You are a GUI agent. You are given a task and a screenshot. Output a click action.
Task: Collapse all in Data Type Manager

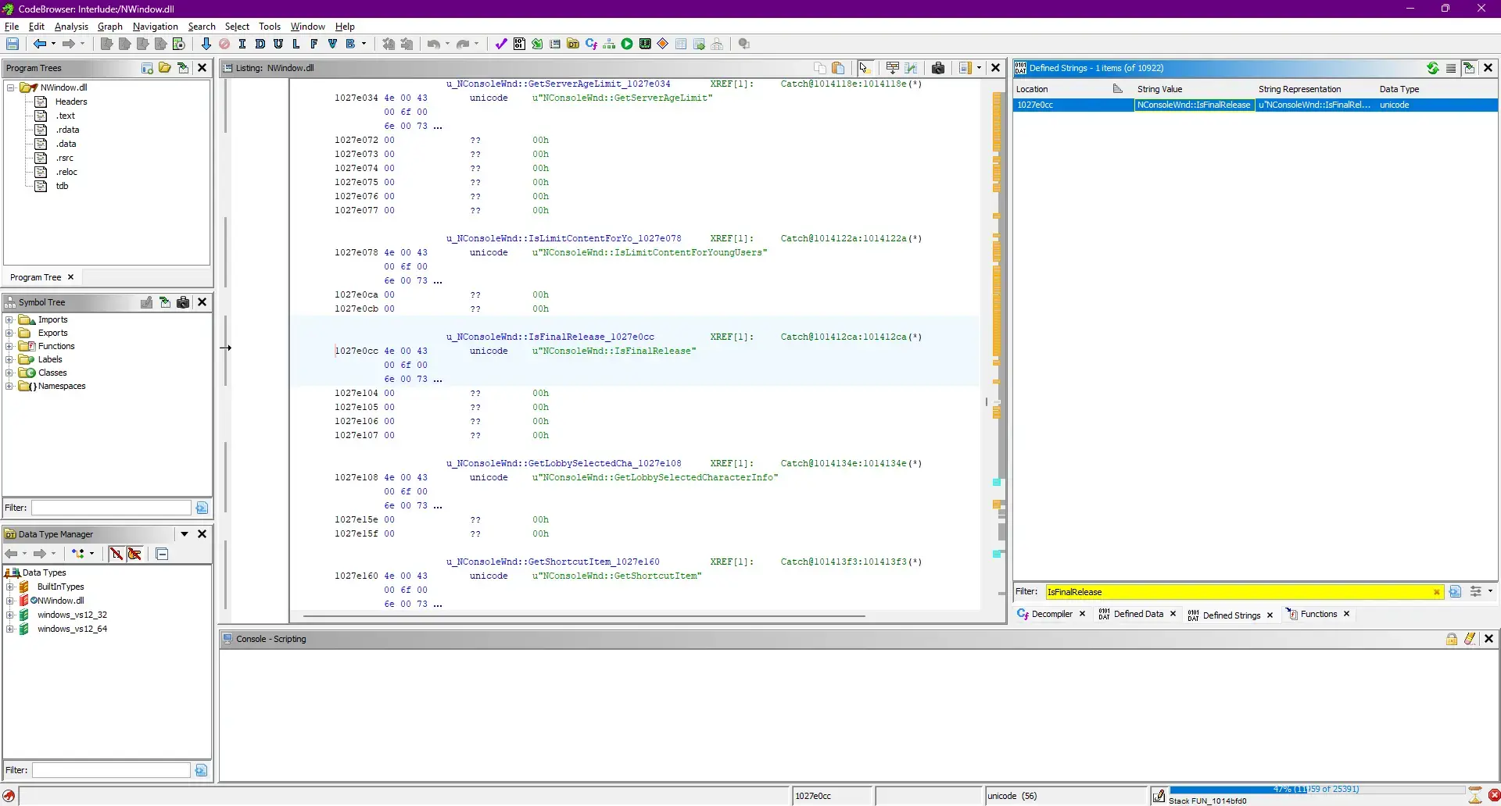point(162,554)
